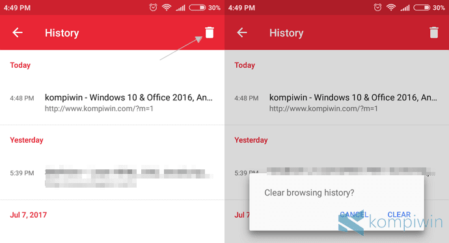Select the Yesterday header in right screen

251,140
